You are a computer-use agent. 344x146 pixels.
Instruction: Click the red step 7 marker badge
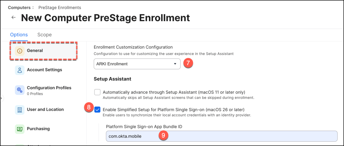(188, 64)
